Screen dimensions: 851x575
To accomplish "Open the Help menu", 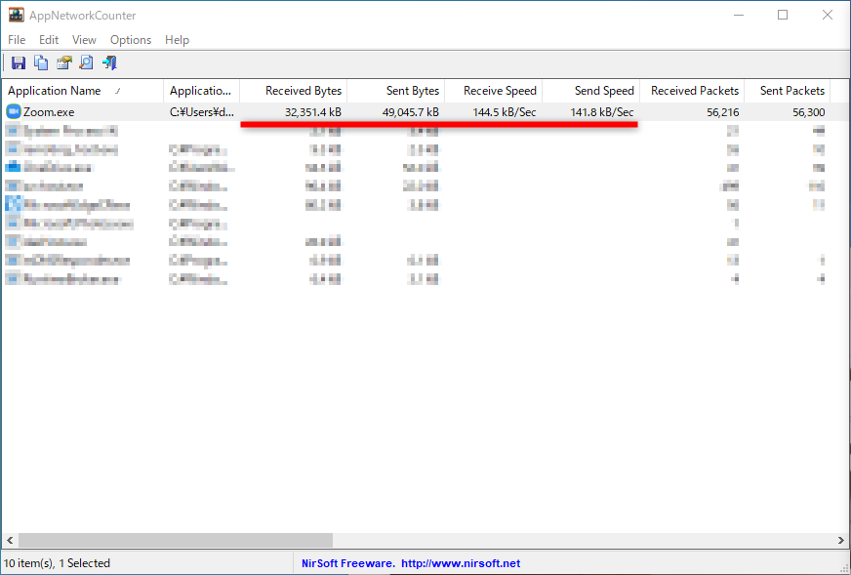I will point(177,40).
